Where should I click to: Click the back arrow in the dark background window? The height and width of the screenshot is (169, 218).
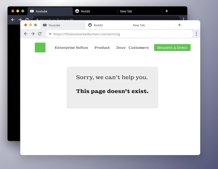click(x=13, y=20)
